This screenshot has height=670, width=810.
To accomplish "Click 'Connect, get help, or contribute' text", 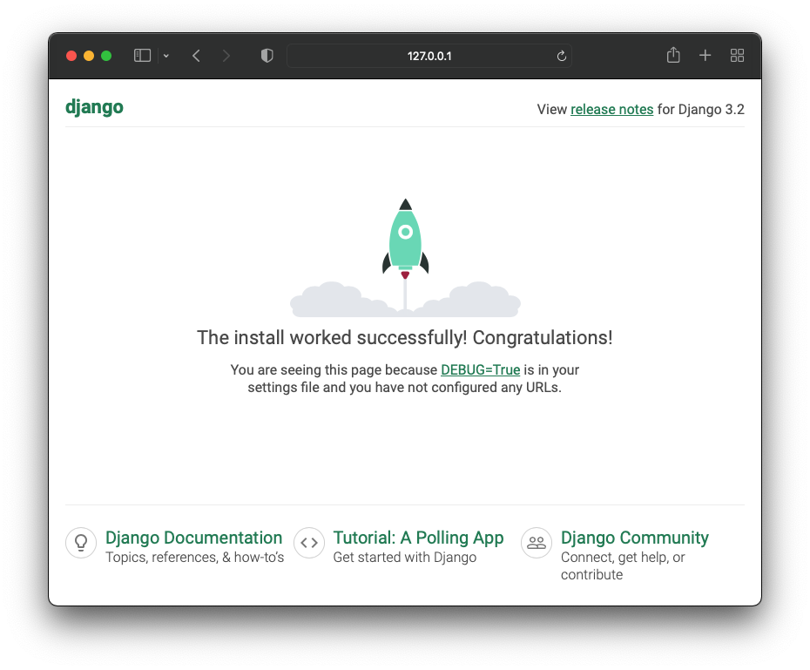I will [x=623, y=566].
